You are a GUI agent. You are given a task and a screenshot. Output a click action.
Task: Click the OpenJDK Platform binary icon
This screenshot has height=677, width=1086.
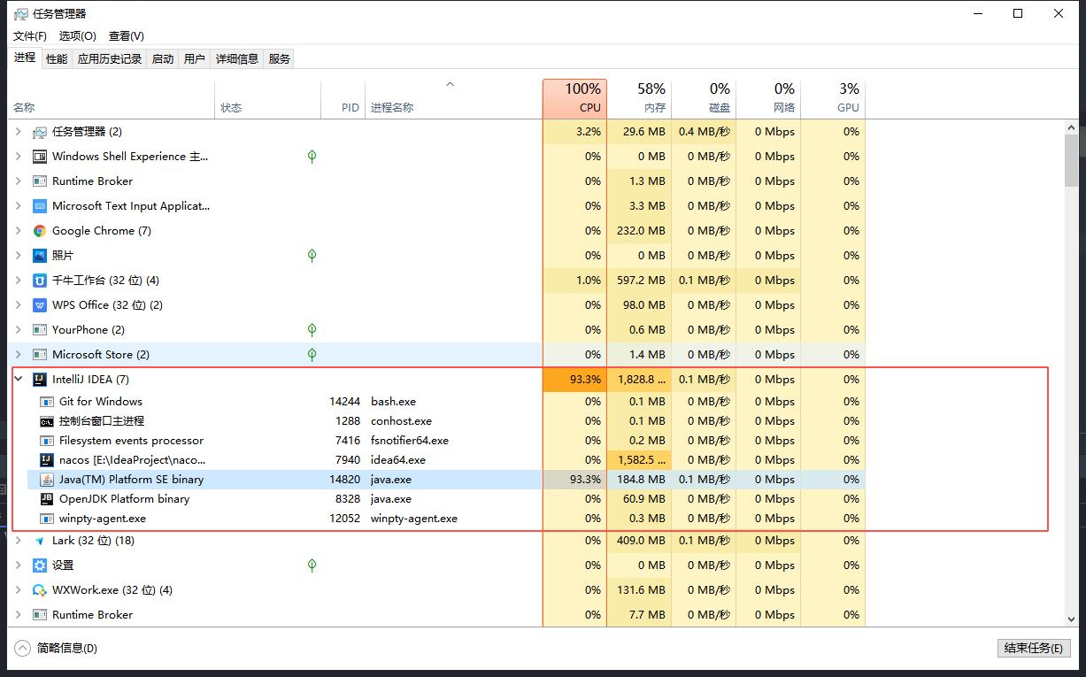coord(47,499)
